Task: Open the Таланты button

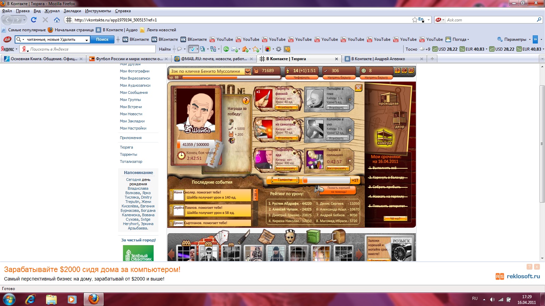Action: click(285, 180)
